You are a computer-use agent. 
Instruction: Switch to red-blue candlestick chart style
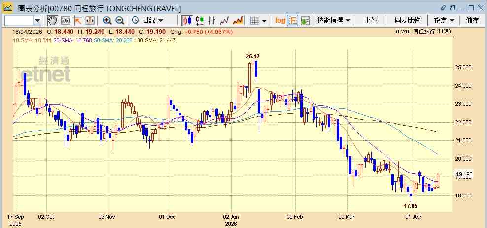click(x=187, y=21)
